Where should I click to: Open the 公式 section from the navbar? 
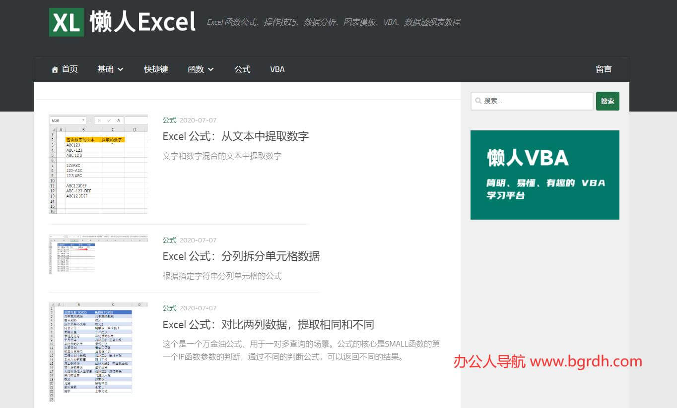[x=242, y=69]
